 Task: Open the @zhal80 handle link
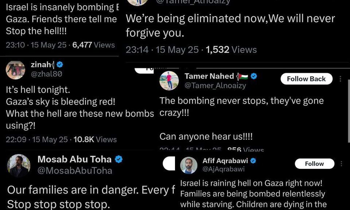click(x=47, y=74)
